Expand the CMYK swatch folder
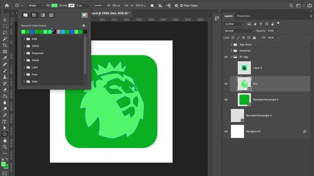 coord(24,46)
